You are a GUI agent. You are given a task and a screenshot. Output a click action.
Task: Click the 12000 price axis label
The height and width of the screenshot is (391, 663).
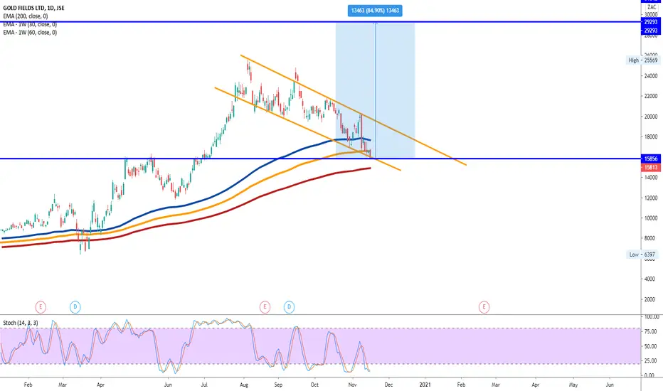[x=651, y=198]
